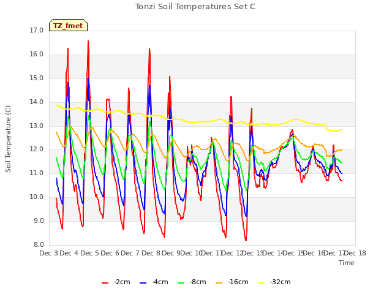Click the yellow -32cm legend color marker
Image resolution: width=392 pixels, height=294 pixels.
click(262, 283)
